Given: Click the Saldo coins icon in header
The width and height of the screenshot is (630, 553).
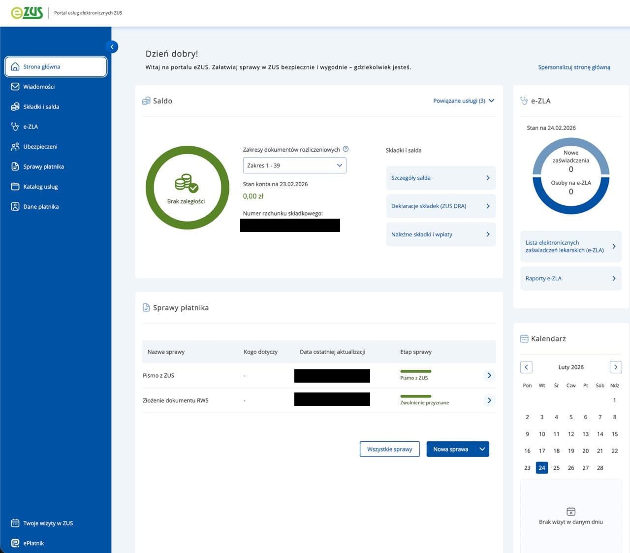Looking at the screenshot, I should point(146,101).
